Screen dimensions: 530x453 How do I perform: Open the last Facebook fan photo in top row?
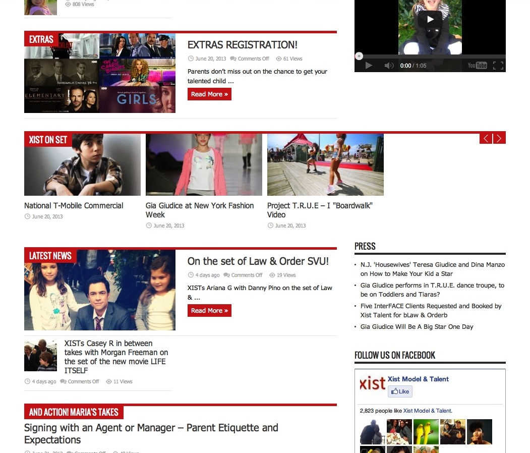(479, 432)
